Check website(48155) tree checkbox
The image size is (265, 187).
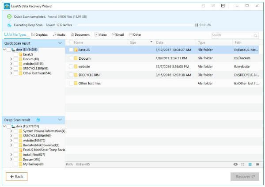click(x=16, y=64)
